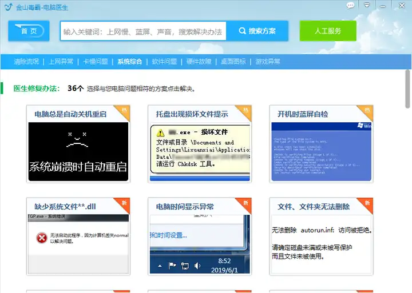This screenshot has width=412, height=293.
Task: Click hot badge on 开机时蓝屏自检 card
Action: [x=367, y=111]
